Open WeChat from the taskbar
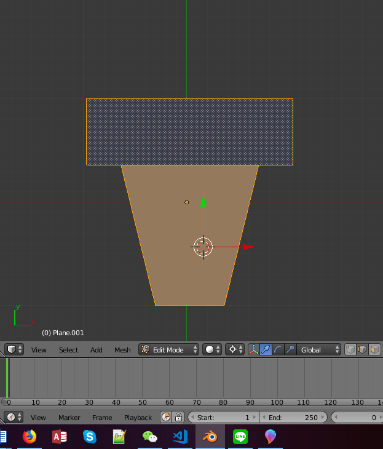383x449 pixels. tap(150, 437)
